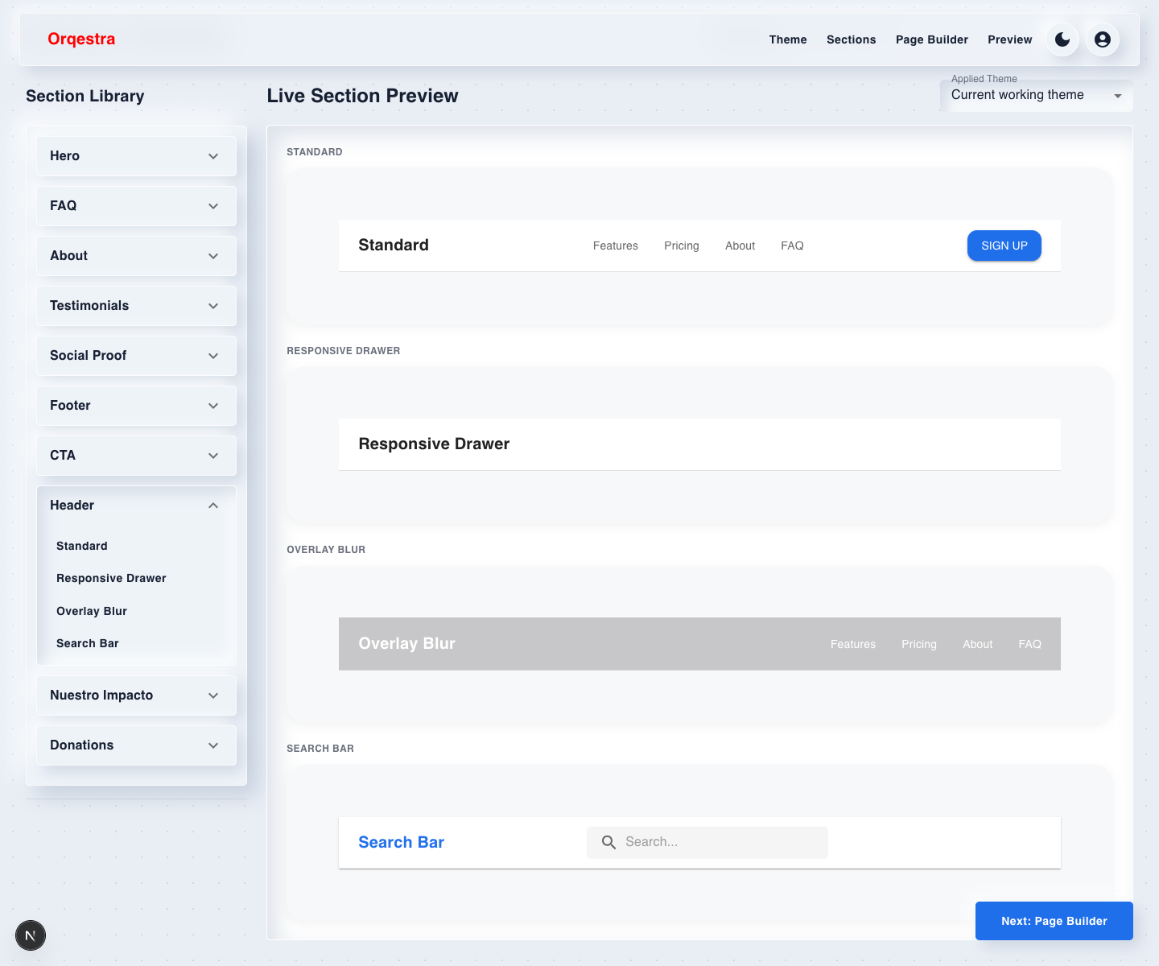Click the Section Library heading
This screenshot has width=1159, height=966.
85,96
